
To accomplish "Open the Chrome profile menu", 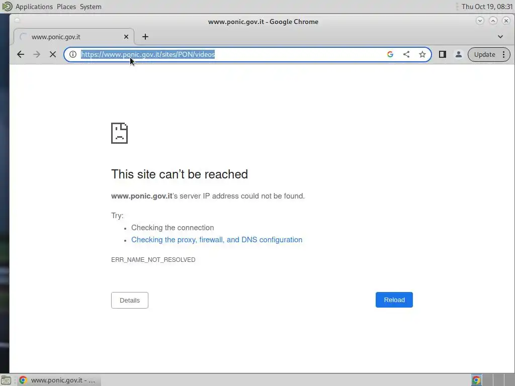I will pyautogui.click(x=459, y=54).
